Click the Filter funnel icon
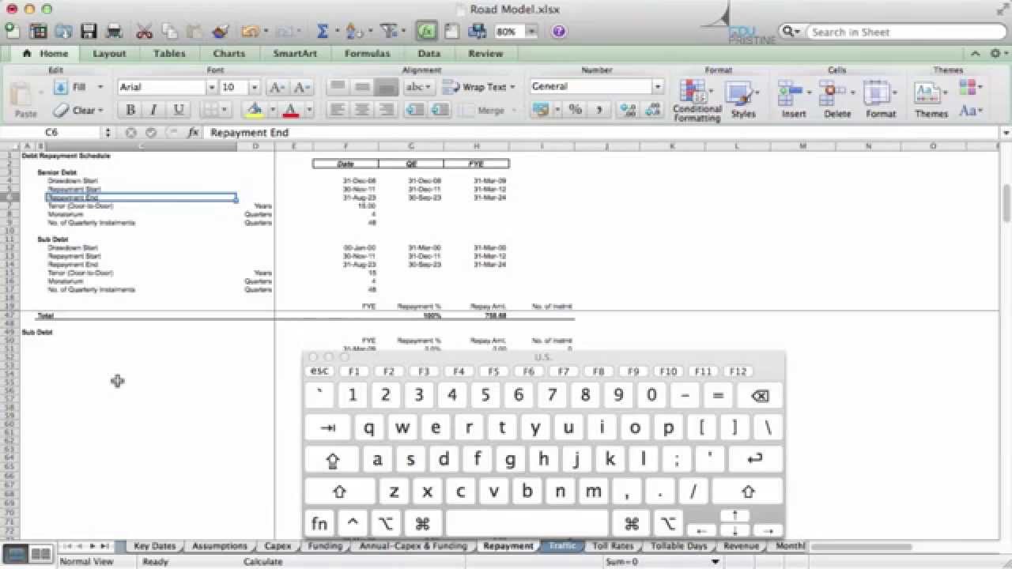This screenshot has width=1012, height=569. click(388, 32)
